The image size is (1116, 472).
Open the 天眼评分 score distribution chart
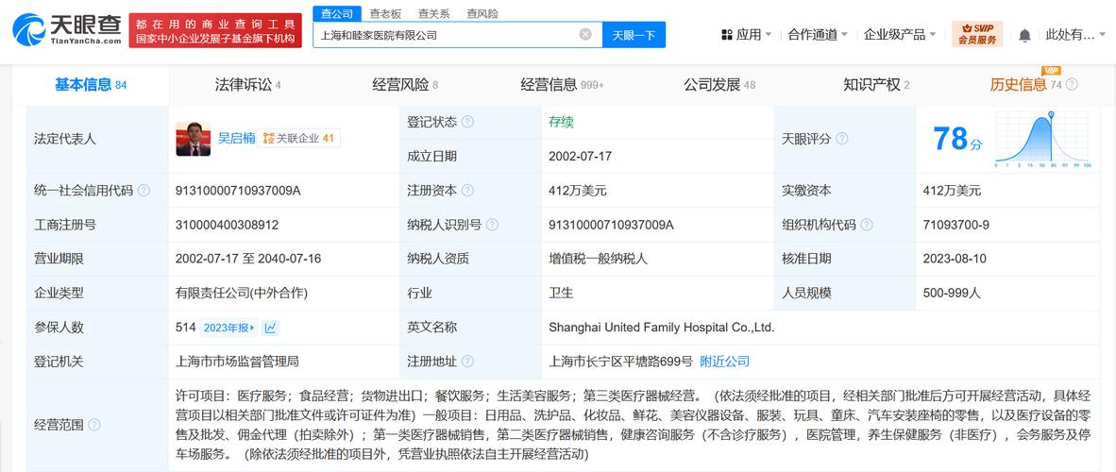click(1042, 139)
